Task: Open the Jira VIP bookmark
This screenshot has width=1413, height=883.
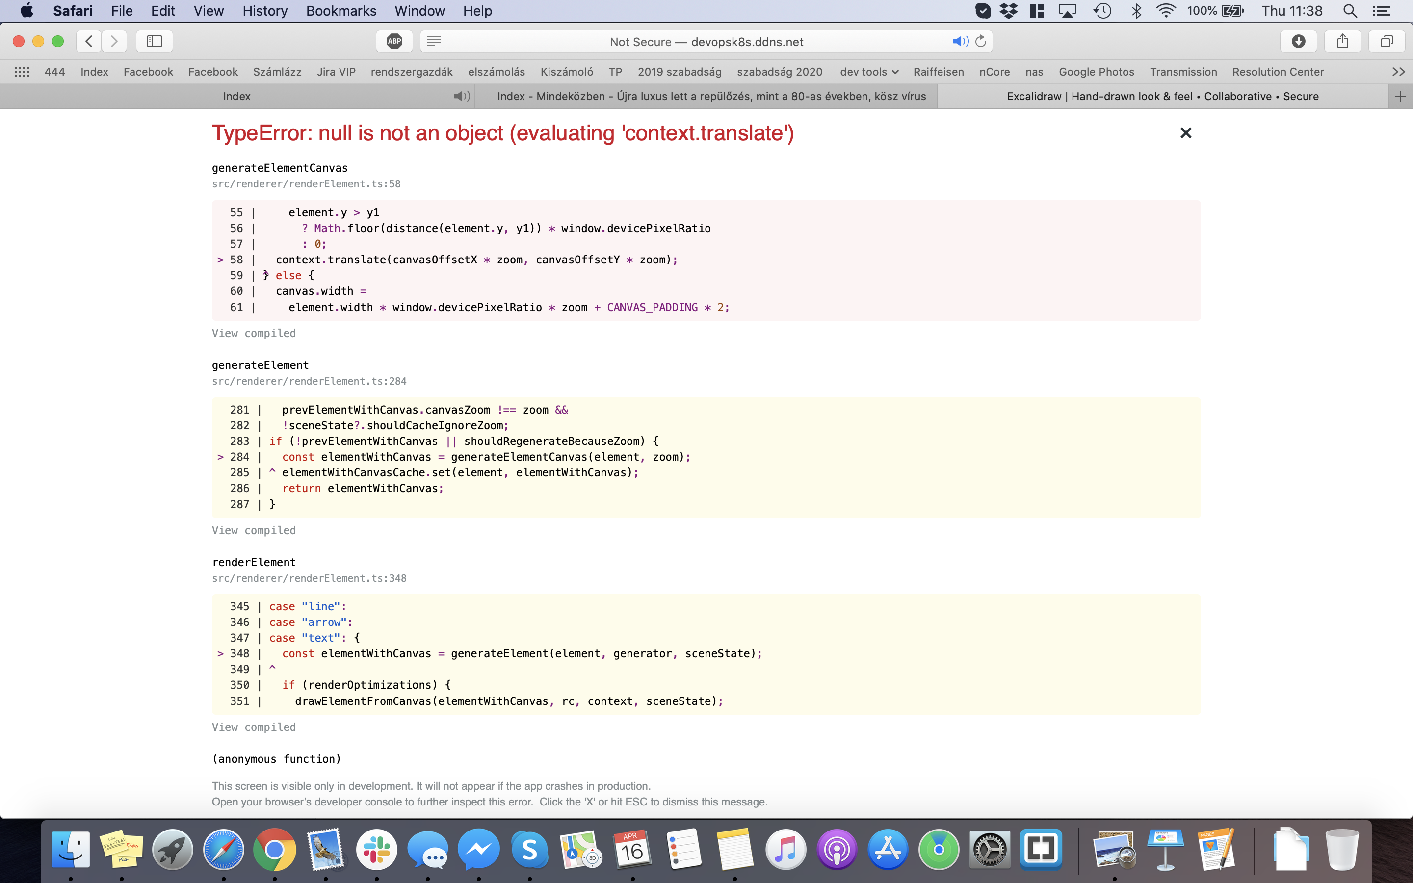Action: [x=336, y=72]
